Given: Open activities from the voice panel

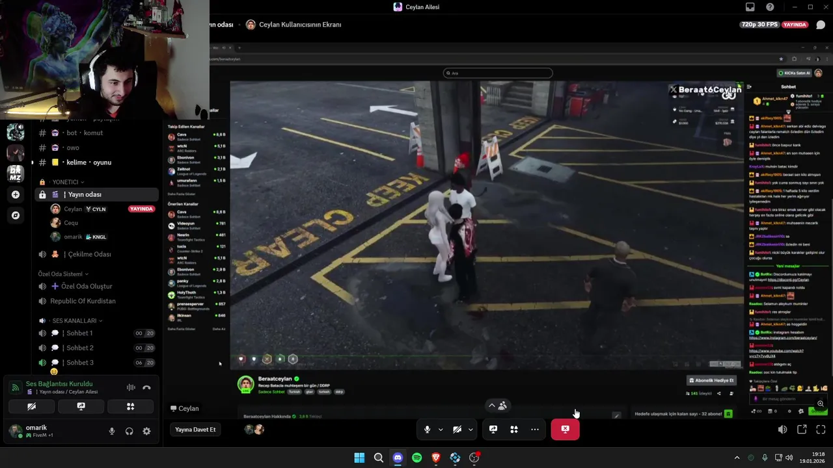Looking at the screenshot, I should [x=130, y=406].
